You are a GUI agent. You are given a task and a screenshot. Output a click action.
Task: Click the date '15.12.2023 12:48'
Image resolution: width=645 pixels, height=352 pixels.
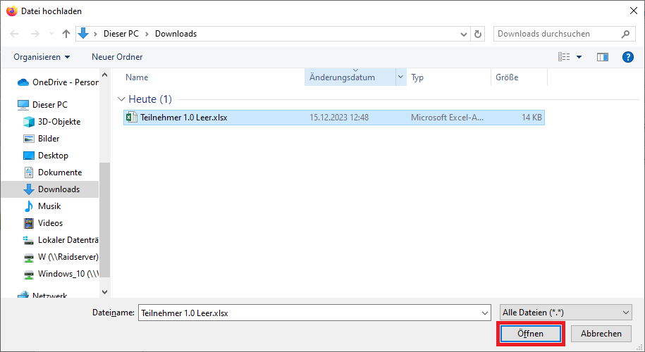(339, 118)
